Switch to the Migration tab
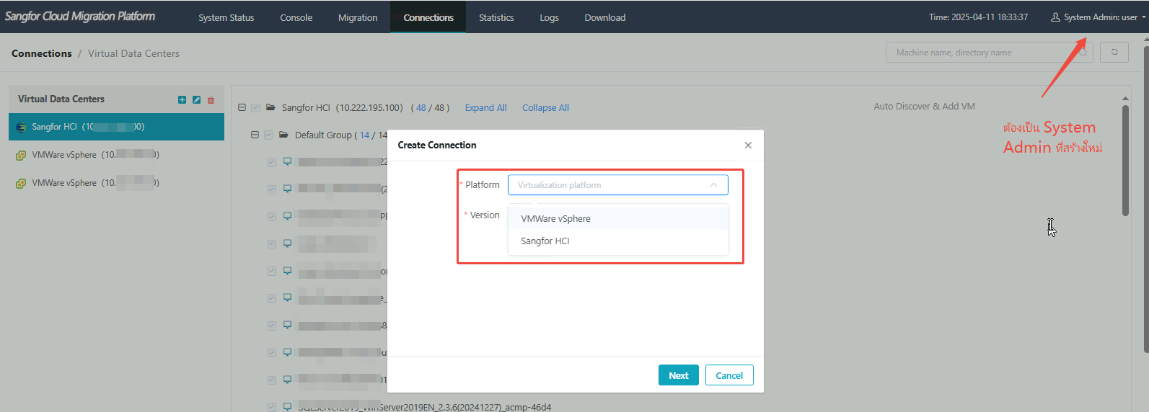1149x412 pixels. pos(358,17)
